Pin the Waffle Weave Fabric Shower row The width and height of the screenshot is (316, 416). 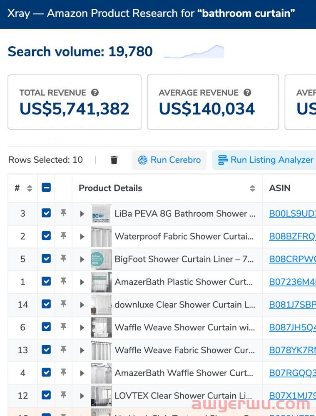click(x=63, y=349)
